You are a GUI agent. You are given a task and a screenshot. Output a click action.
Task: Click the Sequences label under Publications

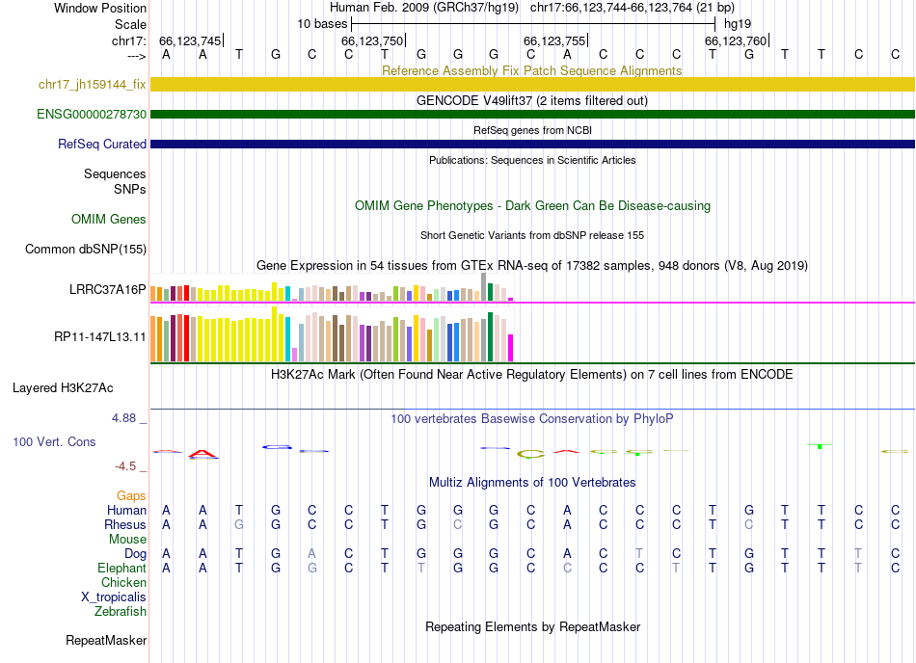pos(115,173)
